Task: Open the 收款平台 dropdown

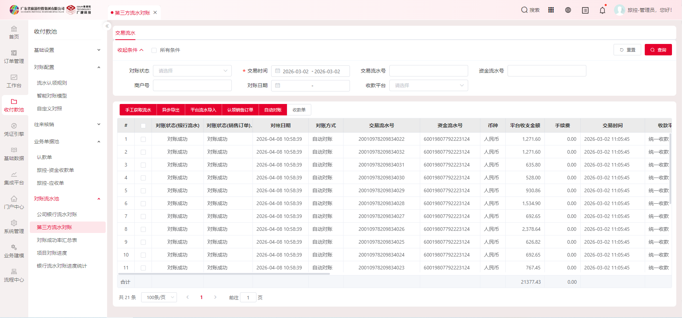Action: click(428, 85)
